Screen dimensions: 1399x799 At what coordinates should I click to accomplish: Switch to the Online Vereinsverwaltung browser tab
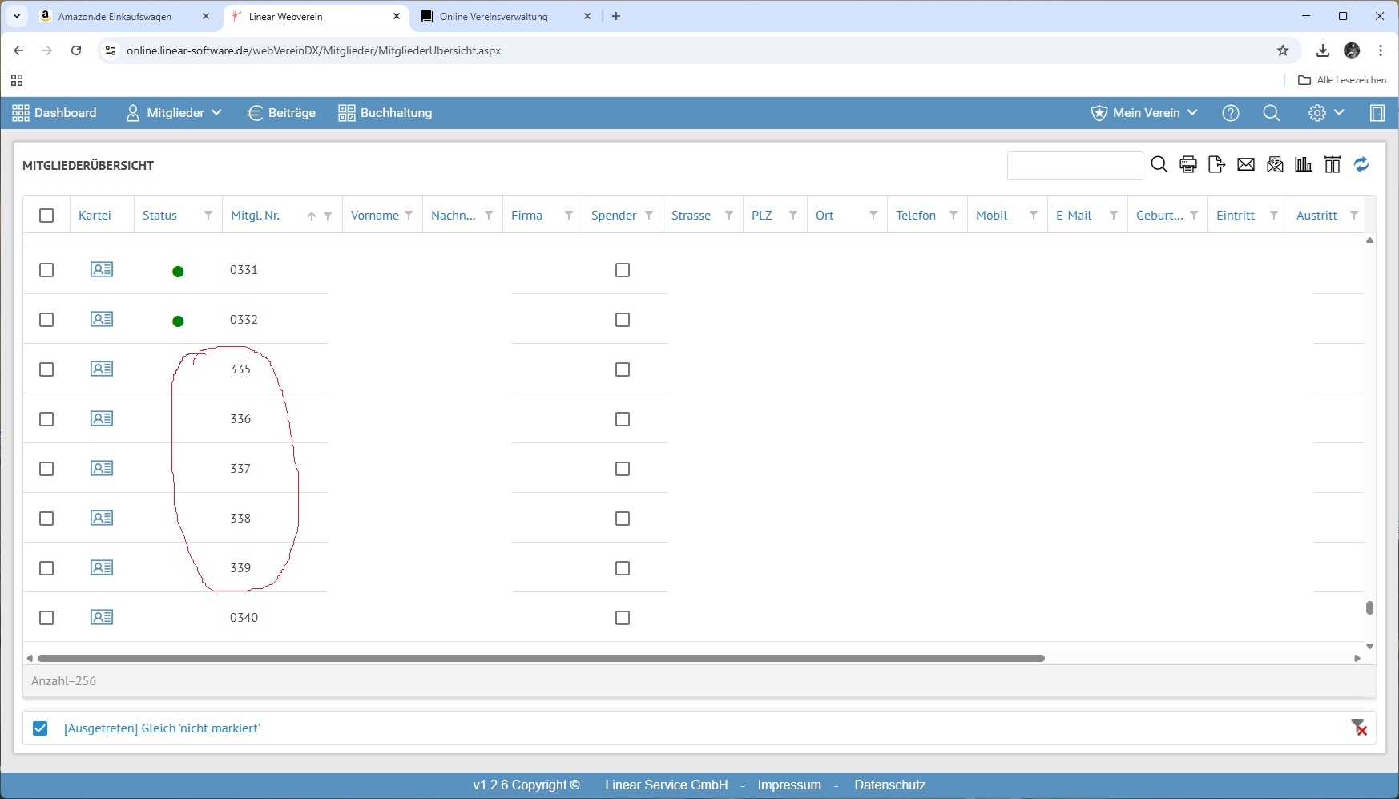click(494, 16)
